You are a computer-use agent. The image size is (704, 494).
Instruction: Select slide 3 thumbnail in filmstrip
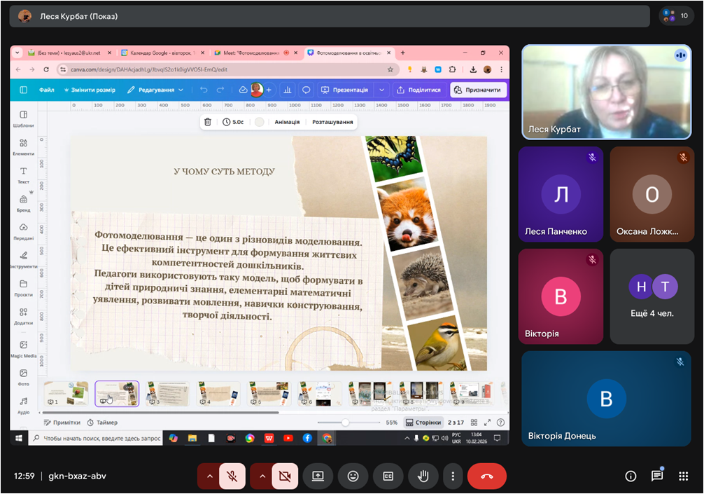(167, 393)
